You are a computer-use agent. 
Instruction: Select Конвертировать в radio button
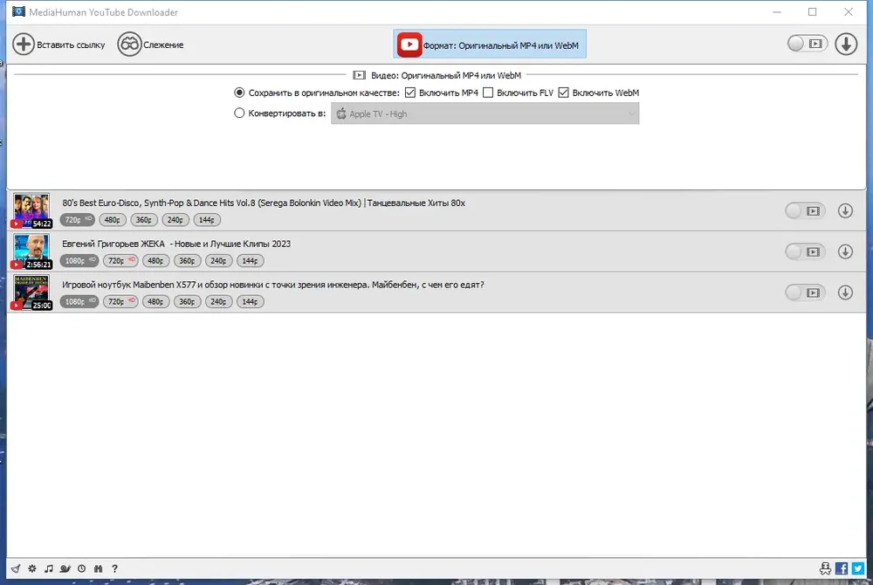pos(239,113)
